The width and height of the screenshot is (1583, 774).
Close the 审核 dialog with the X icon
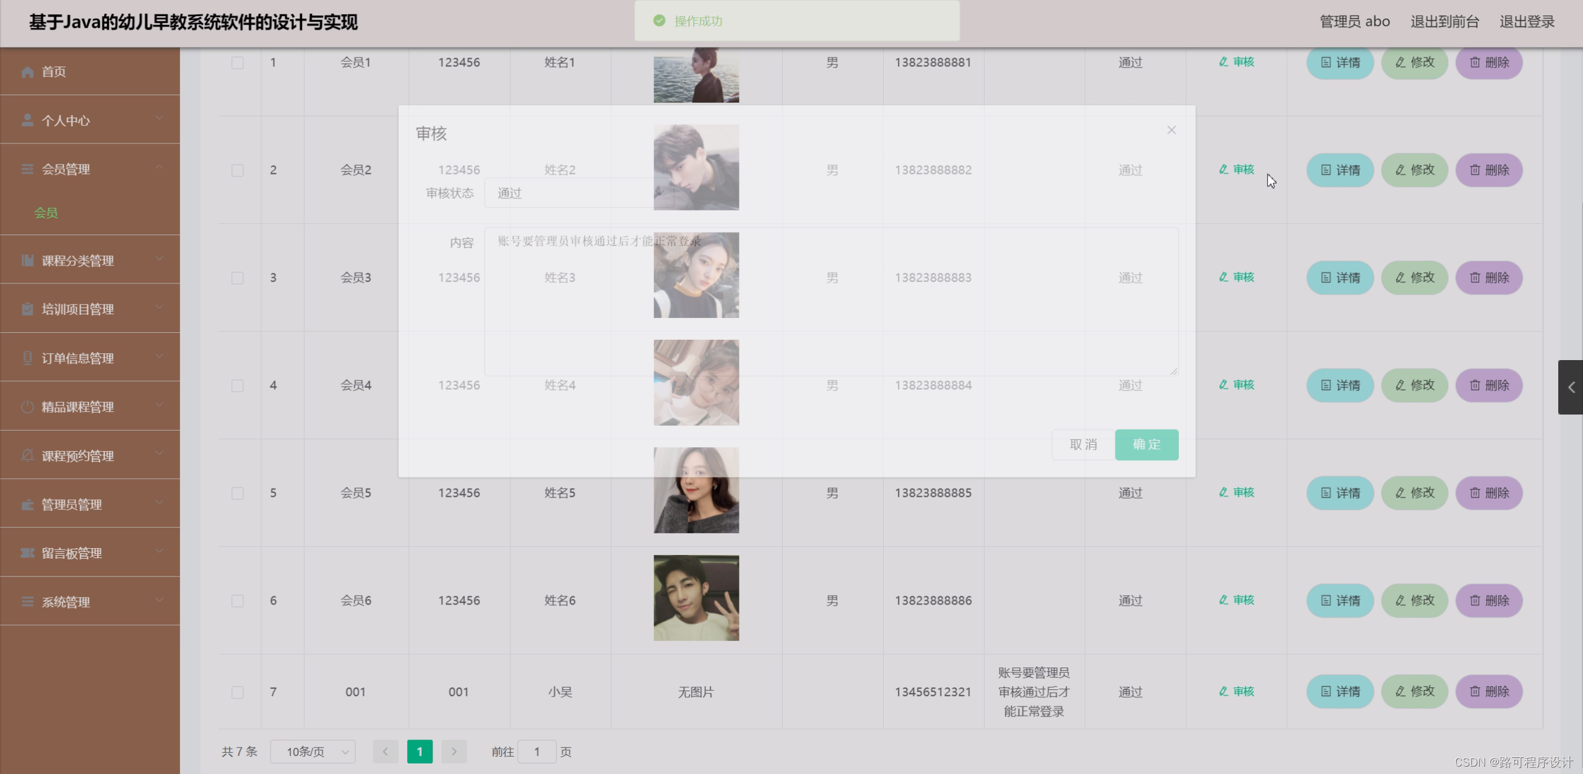pyautogui.click(x=1171, y=130)
